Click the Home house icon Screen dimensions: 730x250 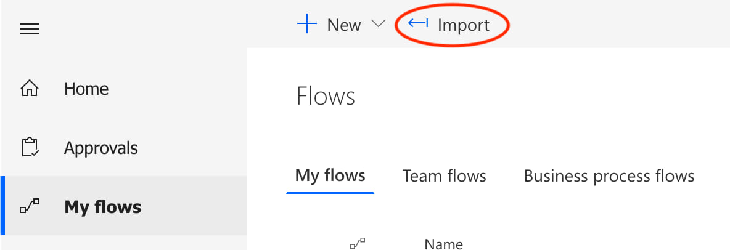click(30, 89)
